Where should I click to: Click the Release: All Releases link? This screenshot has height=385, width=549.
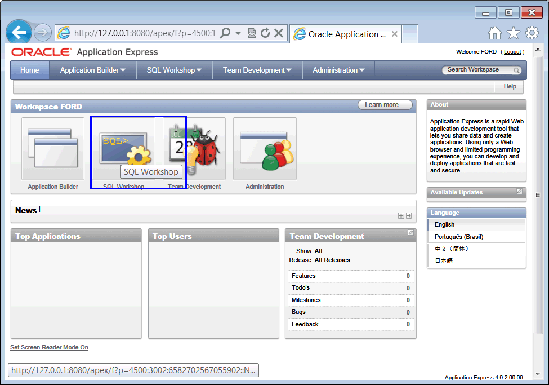(x=320, y=260)
